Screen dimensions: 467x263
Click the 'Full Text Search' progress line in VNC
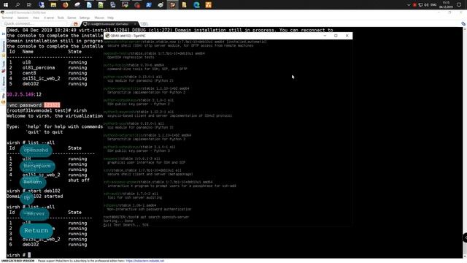point(126,225)
